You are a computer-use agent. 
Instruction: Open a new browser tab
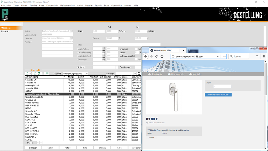[x=189, y=50]
